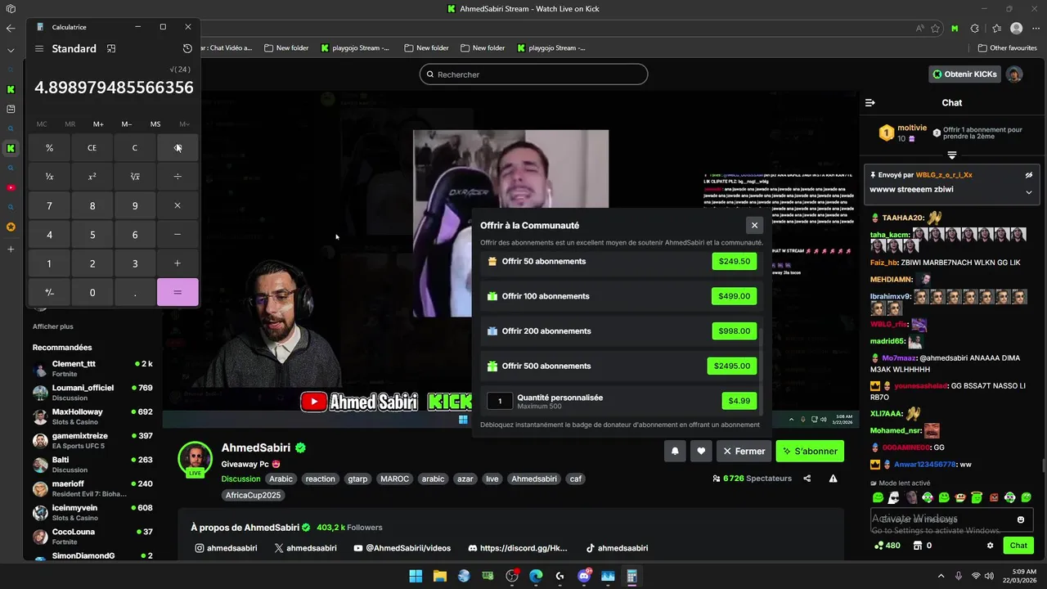Click the reciprocal 1/x key
Image resolution: width=1047 pixels, height=589 pixels.
click(x=49, y=177)
